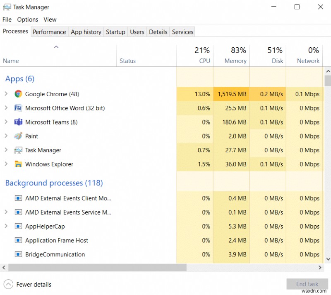This screenshot has height=295, width=331.
Task: Switch to the Performance tab
Action: tap(49, 32)
